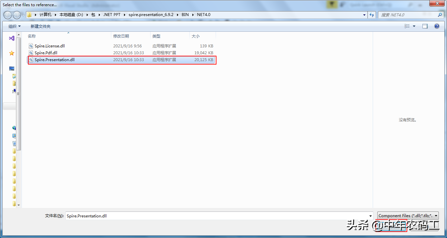
Task: Click the file icon of Spire.Pdf.dll
Action: [x=31, y=53]
